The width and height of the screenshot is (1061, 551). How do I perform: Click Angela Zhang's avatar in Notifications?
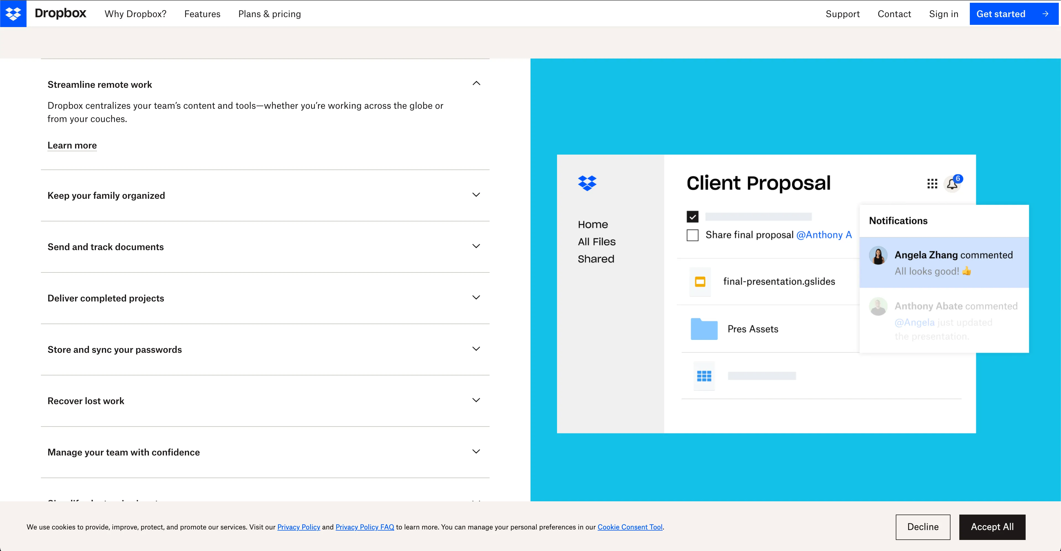878,256
